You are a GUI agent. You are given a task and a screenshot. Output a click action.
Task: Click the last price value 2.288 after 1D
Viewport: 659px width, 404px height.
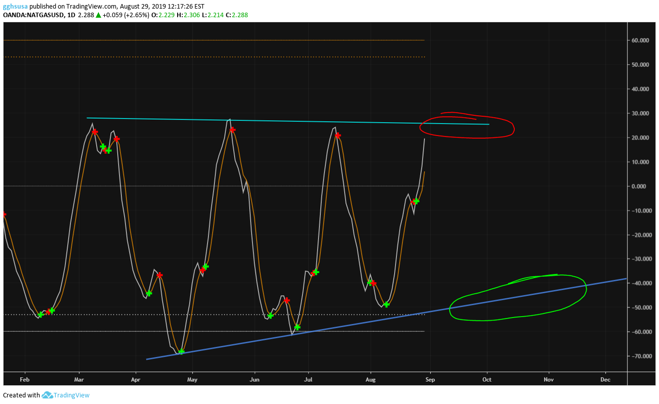point(86,15)
